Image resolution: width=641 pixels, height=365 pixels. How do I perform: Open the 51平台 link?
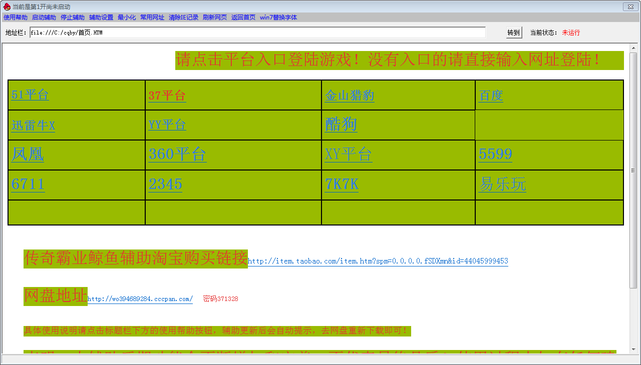[x=30, y=95]
